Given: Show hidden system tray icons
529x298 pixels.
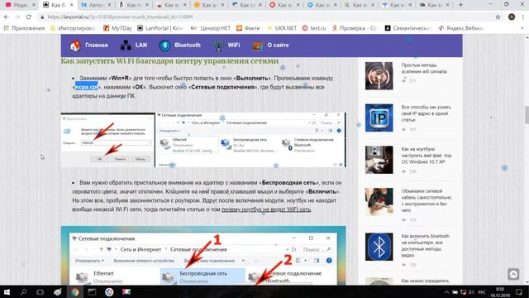Looking at the screenshot, I should click(446, 292).
